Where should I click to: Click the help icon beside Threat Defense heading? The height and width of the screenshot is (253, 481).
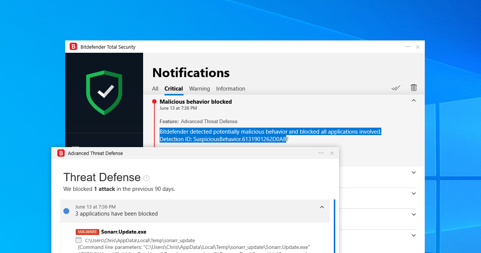coord(146,178)
